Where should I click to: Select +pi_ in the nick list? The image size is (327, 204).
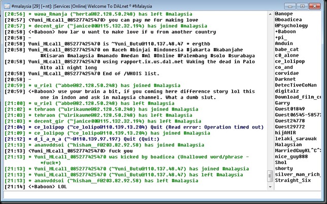click(281, 37)
